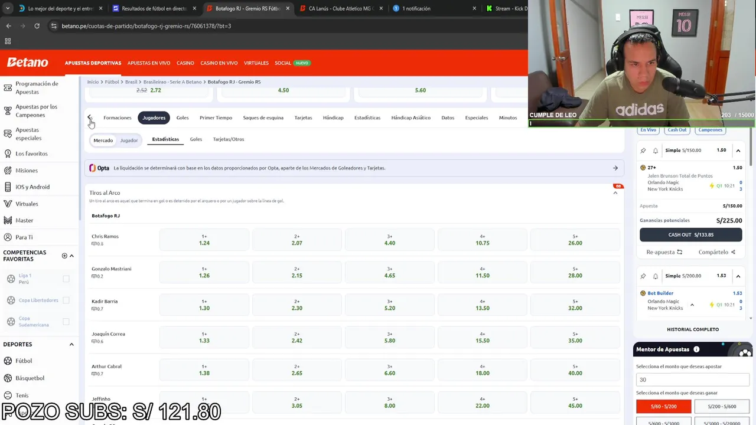
Task: Click the Betano logo
Action: click(27, 63)
